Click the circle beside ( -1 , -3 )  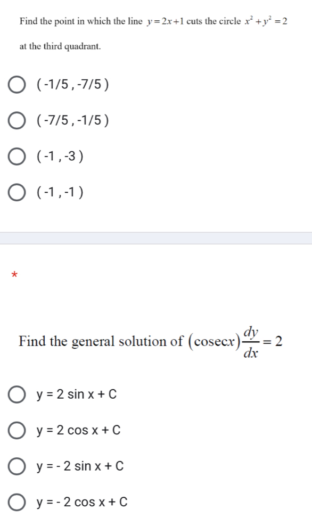(16, 157)
